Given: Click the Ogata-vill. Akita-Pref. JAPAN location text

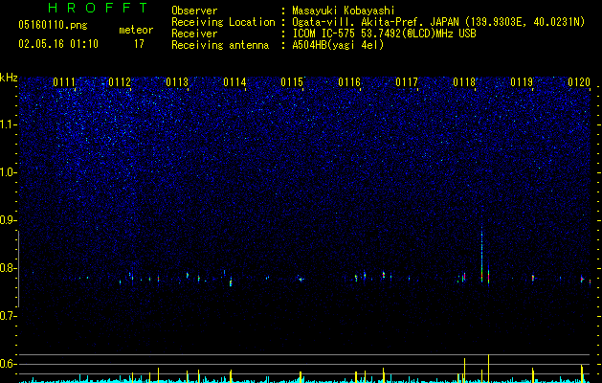Looking at the screenshot, I should [x=438, y=22].
